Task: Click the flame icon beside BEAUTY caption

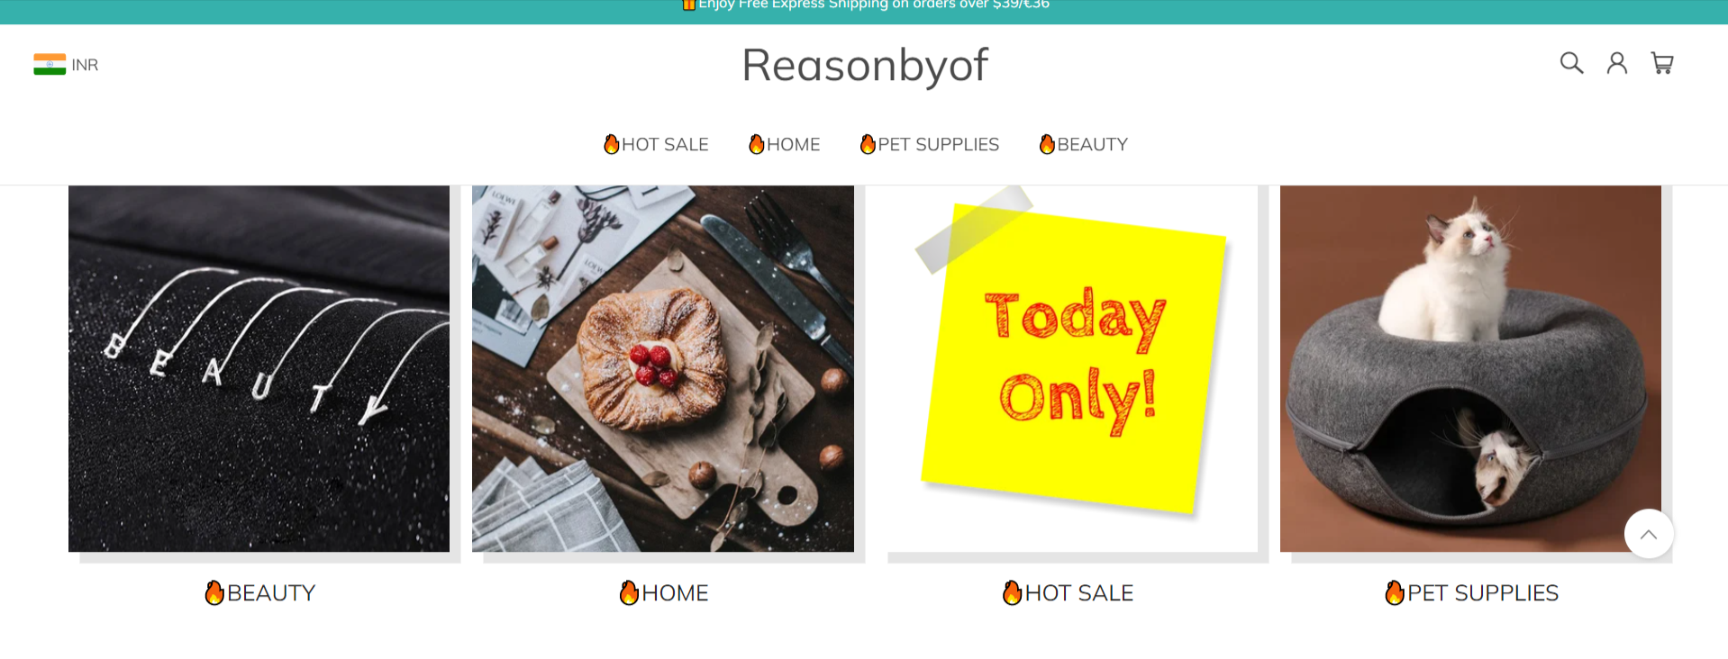Action: [x=214, y=592]
